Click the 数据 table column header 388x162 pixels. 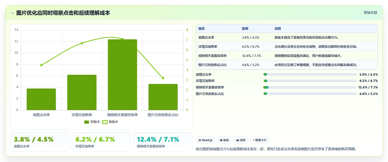pyautogui.click(x=245, y=29)
